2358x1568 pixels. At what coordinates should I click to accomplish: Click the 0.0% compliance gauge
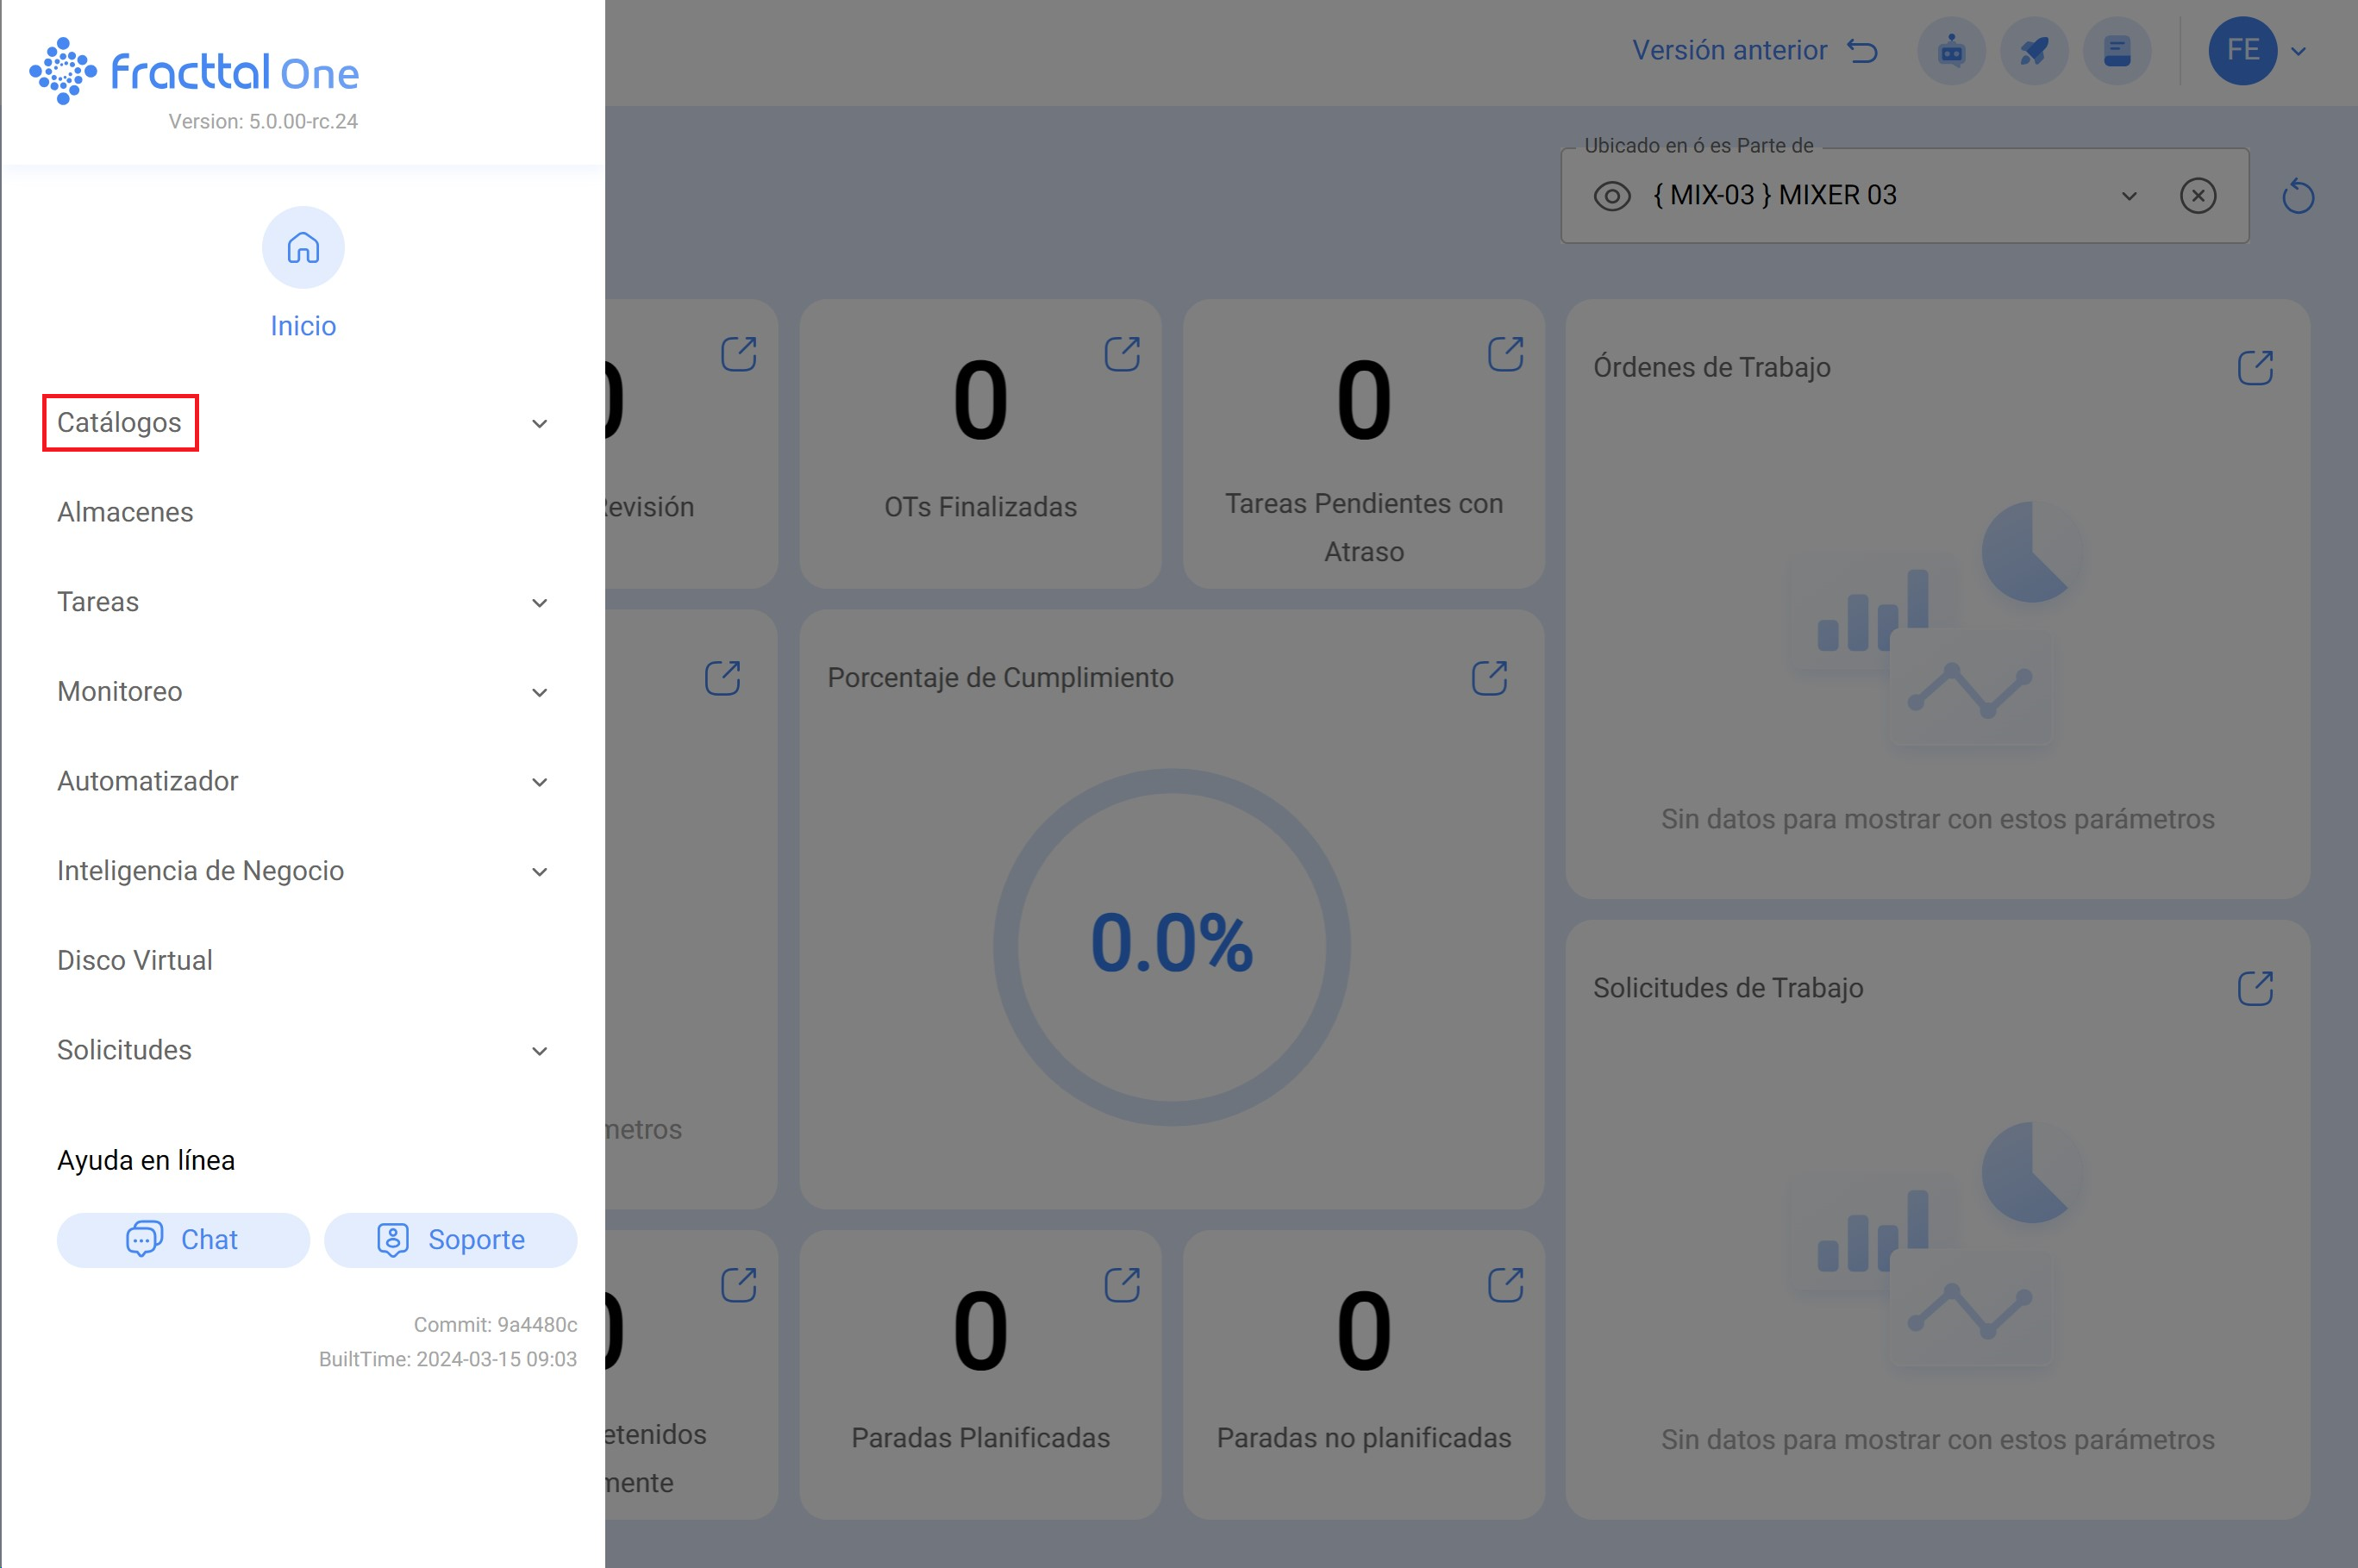(1171, 946)
